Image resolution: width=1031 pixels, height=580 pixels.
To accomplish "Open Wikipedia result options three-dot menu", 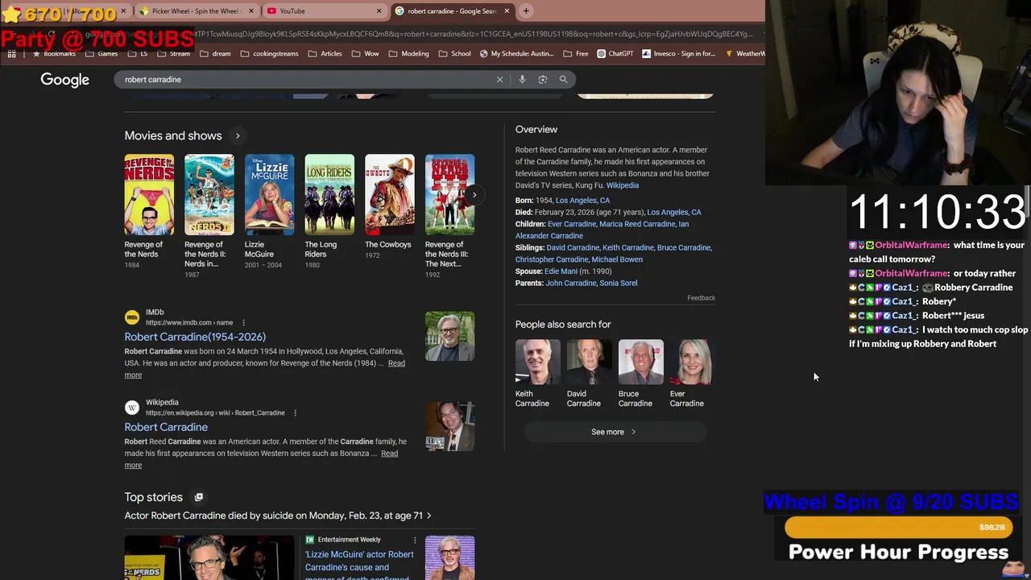I will click(x=295, y=413).
